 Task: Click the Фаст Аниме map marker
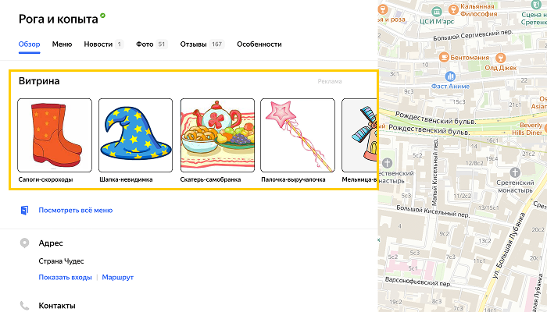click(x=449, y=76)
